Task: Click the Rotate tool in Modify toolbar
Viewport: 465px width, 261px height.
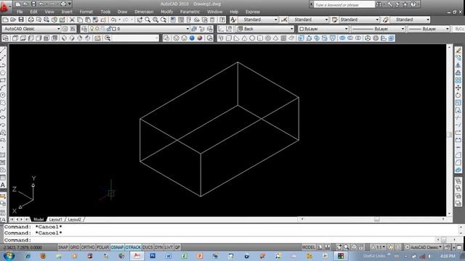Action: click(x=458, y=95)
